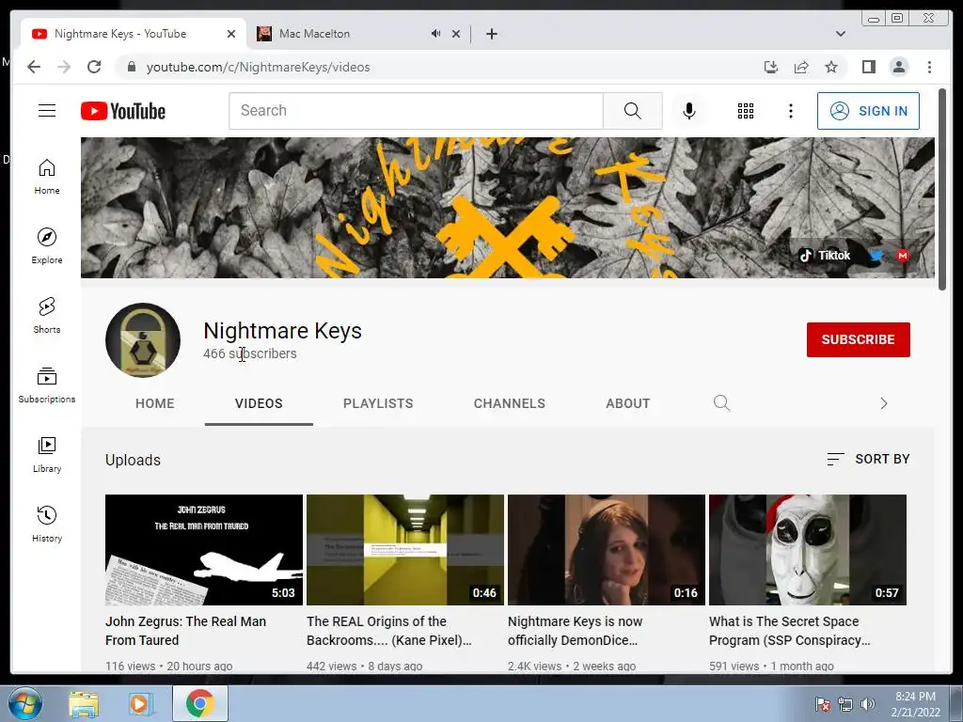Open the SORT BY dropdown
Screen dimensions: 963x722
coord(868,459)
